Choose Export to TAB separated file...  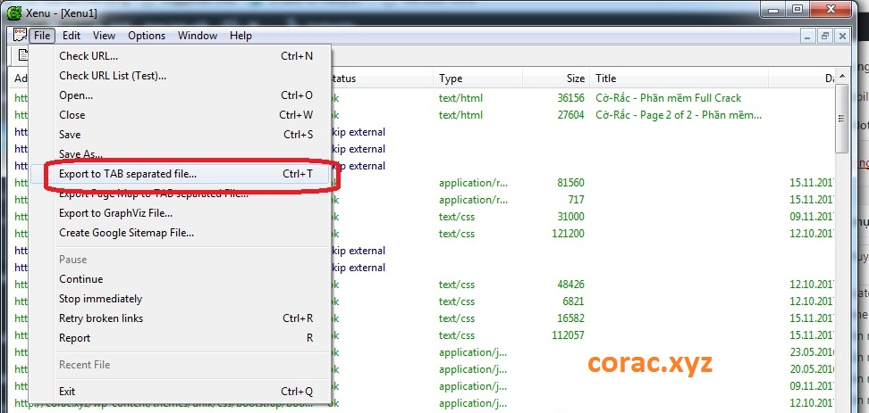pyautogui.click(x=181, y=174)
